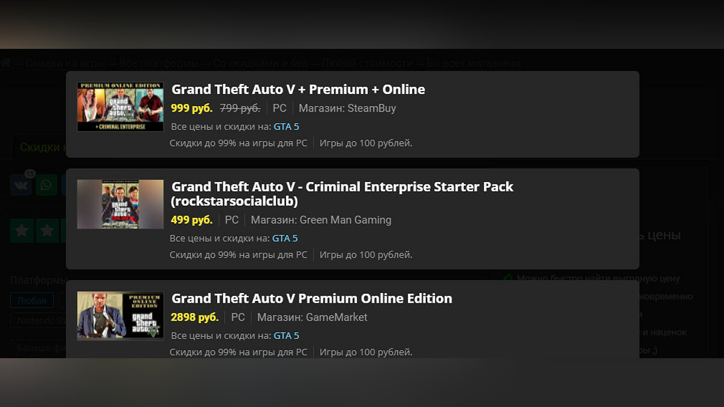
Task: Select the 'Любая' platform filter
Action: [31, 300]
